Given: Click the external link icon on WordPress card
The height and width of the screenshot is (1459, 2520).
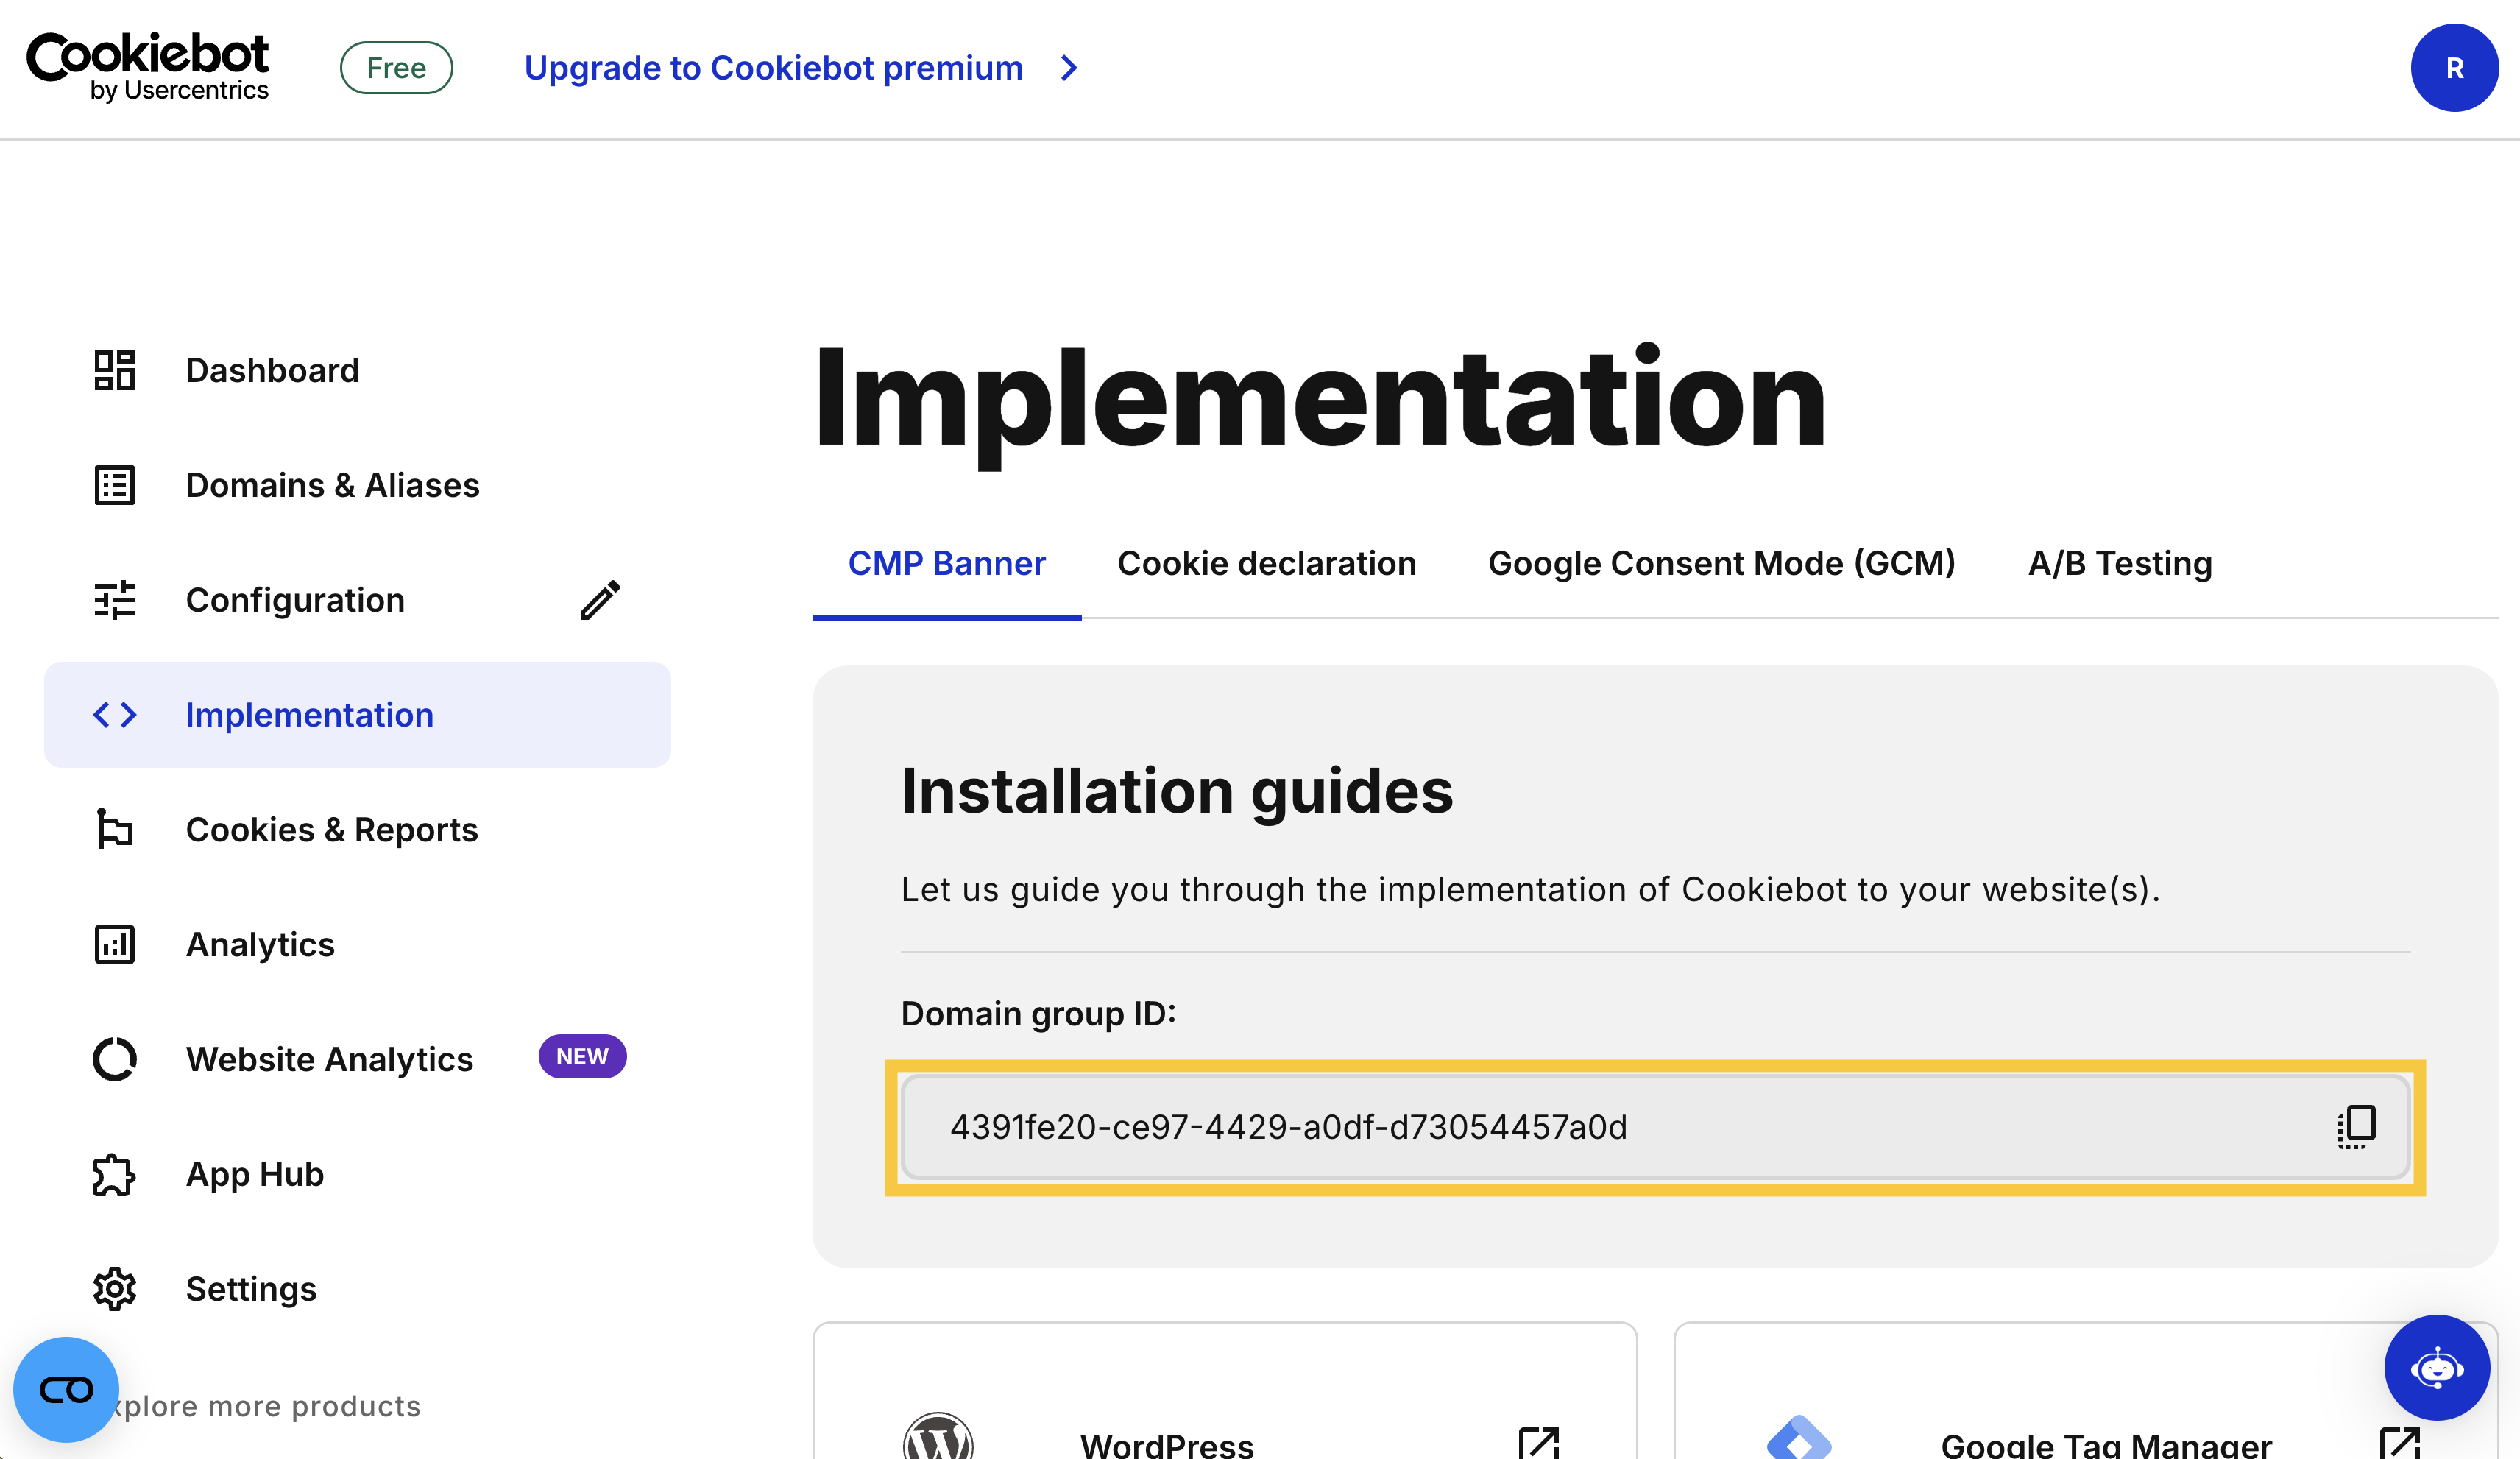Looking at the screenshot, I should click(1538, 1443).
